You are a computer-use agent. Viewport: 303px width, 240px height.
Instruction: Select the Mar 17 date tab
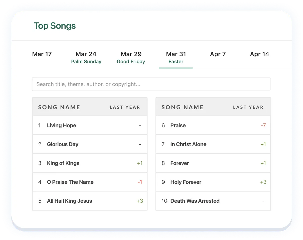pos(42,54)
